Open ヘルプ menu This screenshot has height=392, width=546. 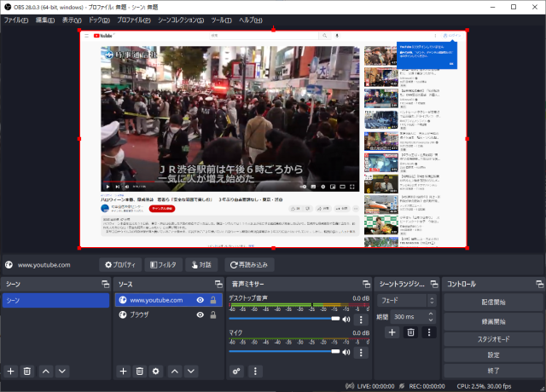pos(251,20)
